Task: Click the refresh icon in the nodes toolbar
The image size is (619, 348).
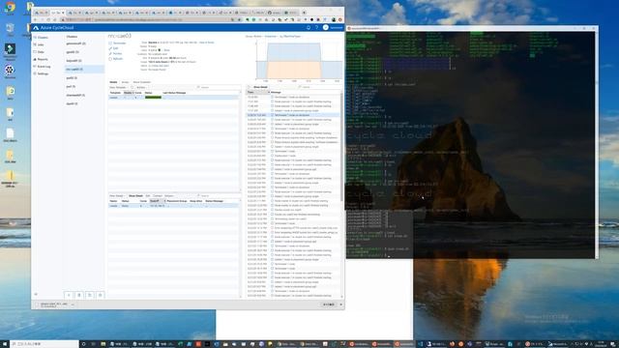Action: pyautogui.click(x=133, y=87)
